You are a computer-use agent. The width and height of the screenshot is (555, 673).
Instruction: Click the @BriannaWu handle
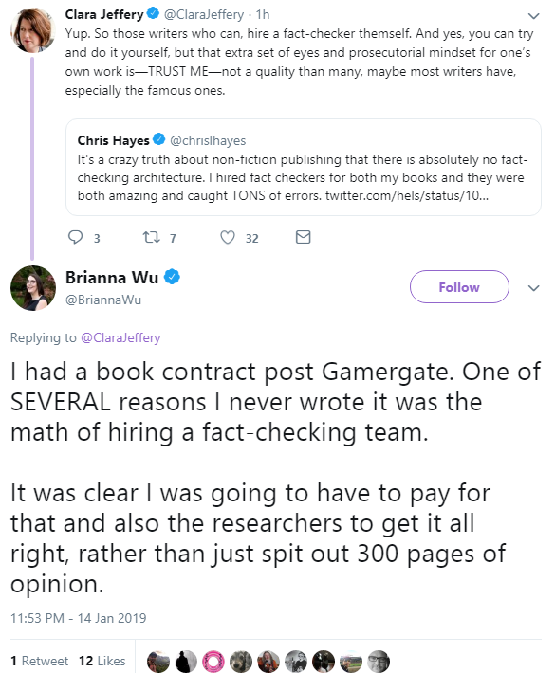click(103, 300)
